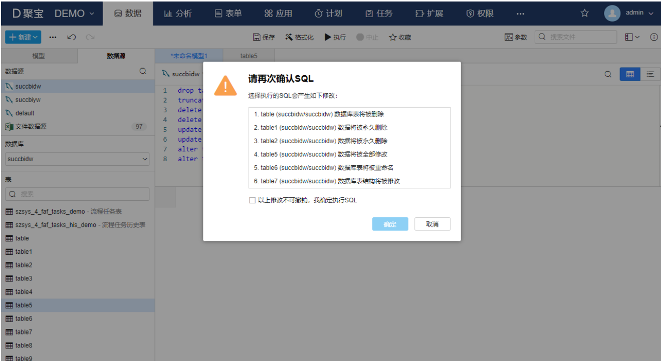The width and height of the screenshot is (661, 361).
Task: Open the 数据 top navigation tab
Action: click(128, 14)
